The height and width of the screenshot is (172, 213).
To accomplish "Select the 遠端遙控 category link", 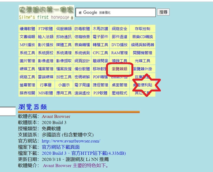I will pos(82,93).
